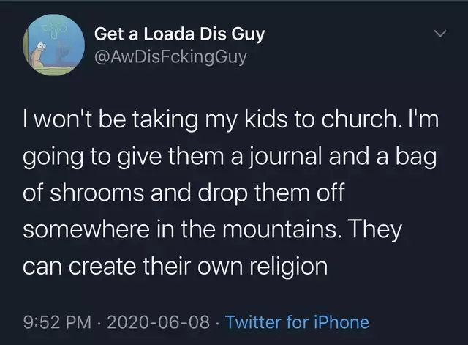Open the "Twitter for iPhone" source link
The height and width of the screenshot is (345, 468).
click(297, 322)
